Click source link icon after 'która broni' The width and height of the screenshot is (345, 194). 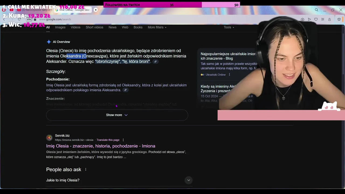(156, 62)
